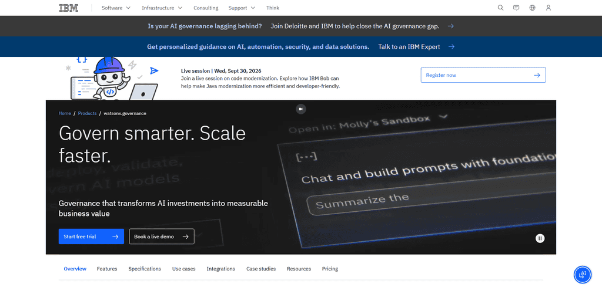Go to the Pricing tab
Viewport: 602px width, 294px height.
click(x=330, y=269)
